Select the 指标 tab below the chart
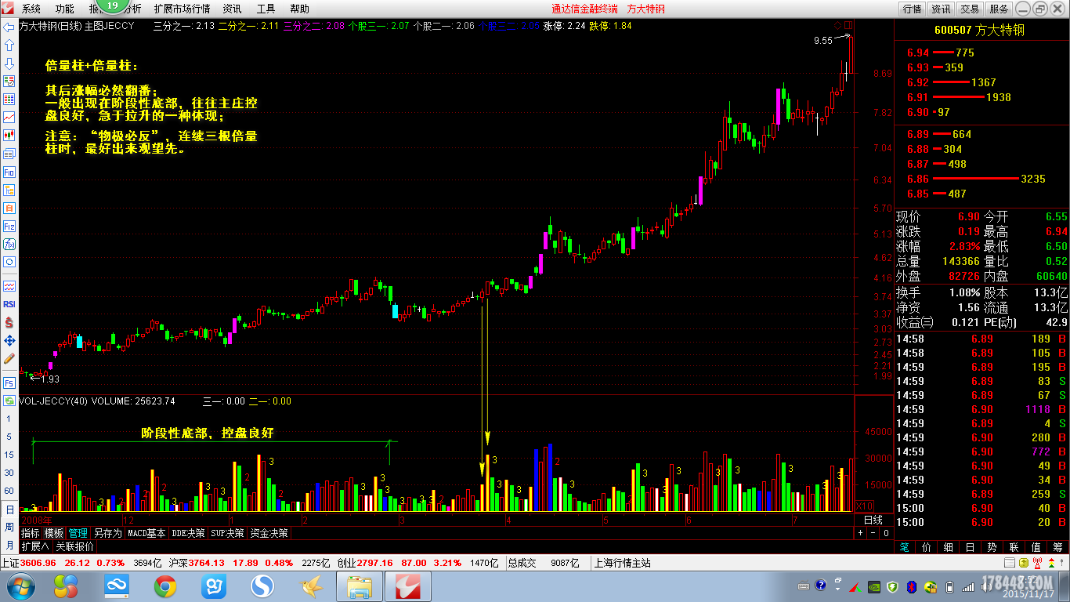The width and height of the screenshot is (1070, 602). point(31,533)
